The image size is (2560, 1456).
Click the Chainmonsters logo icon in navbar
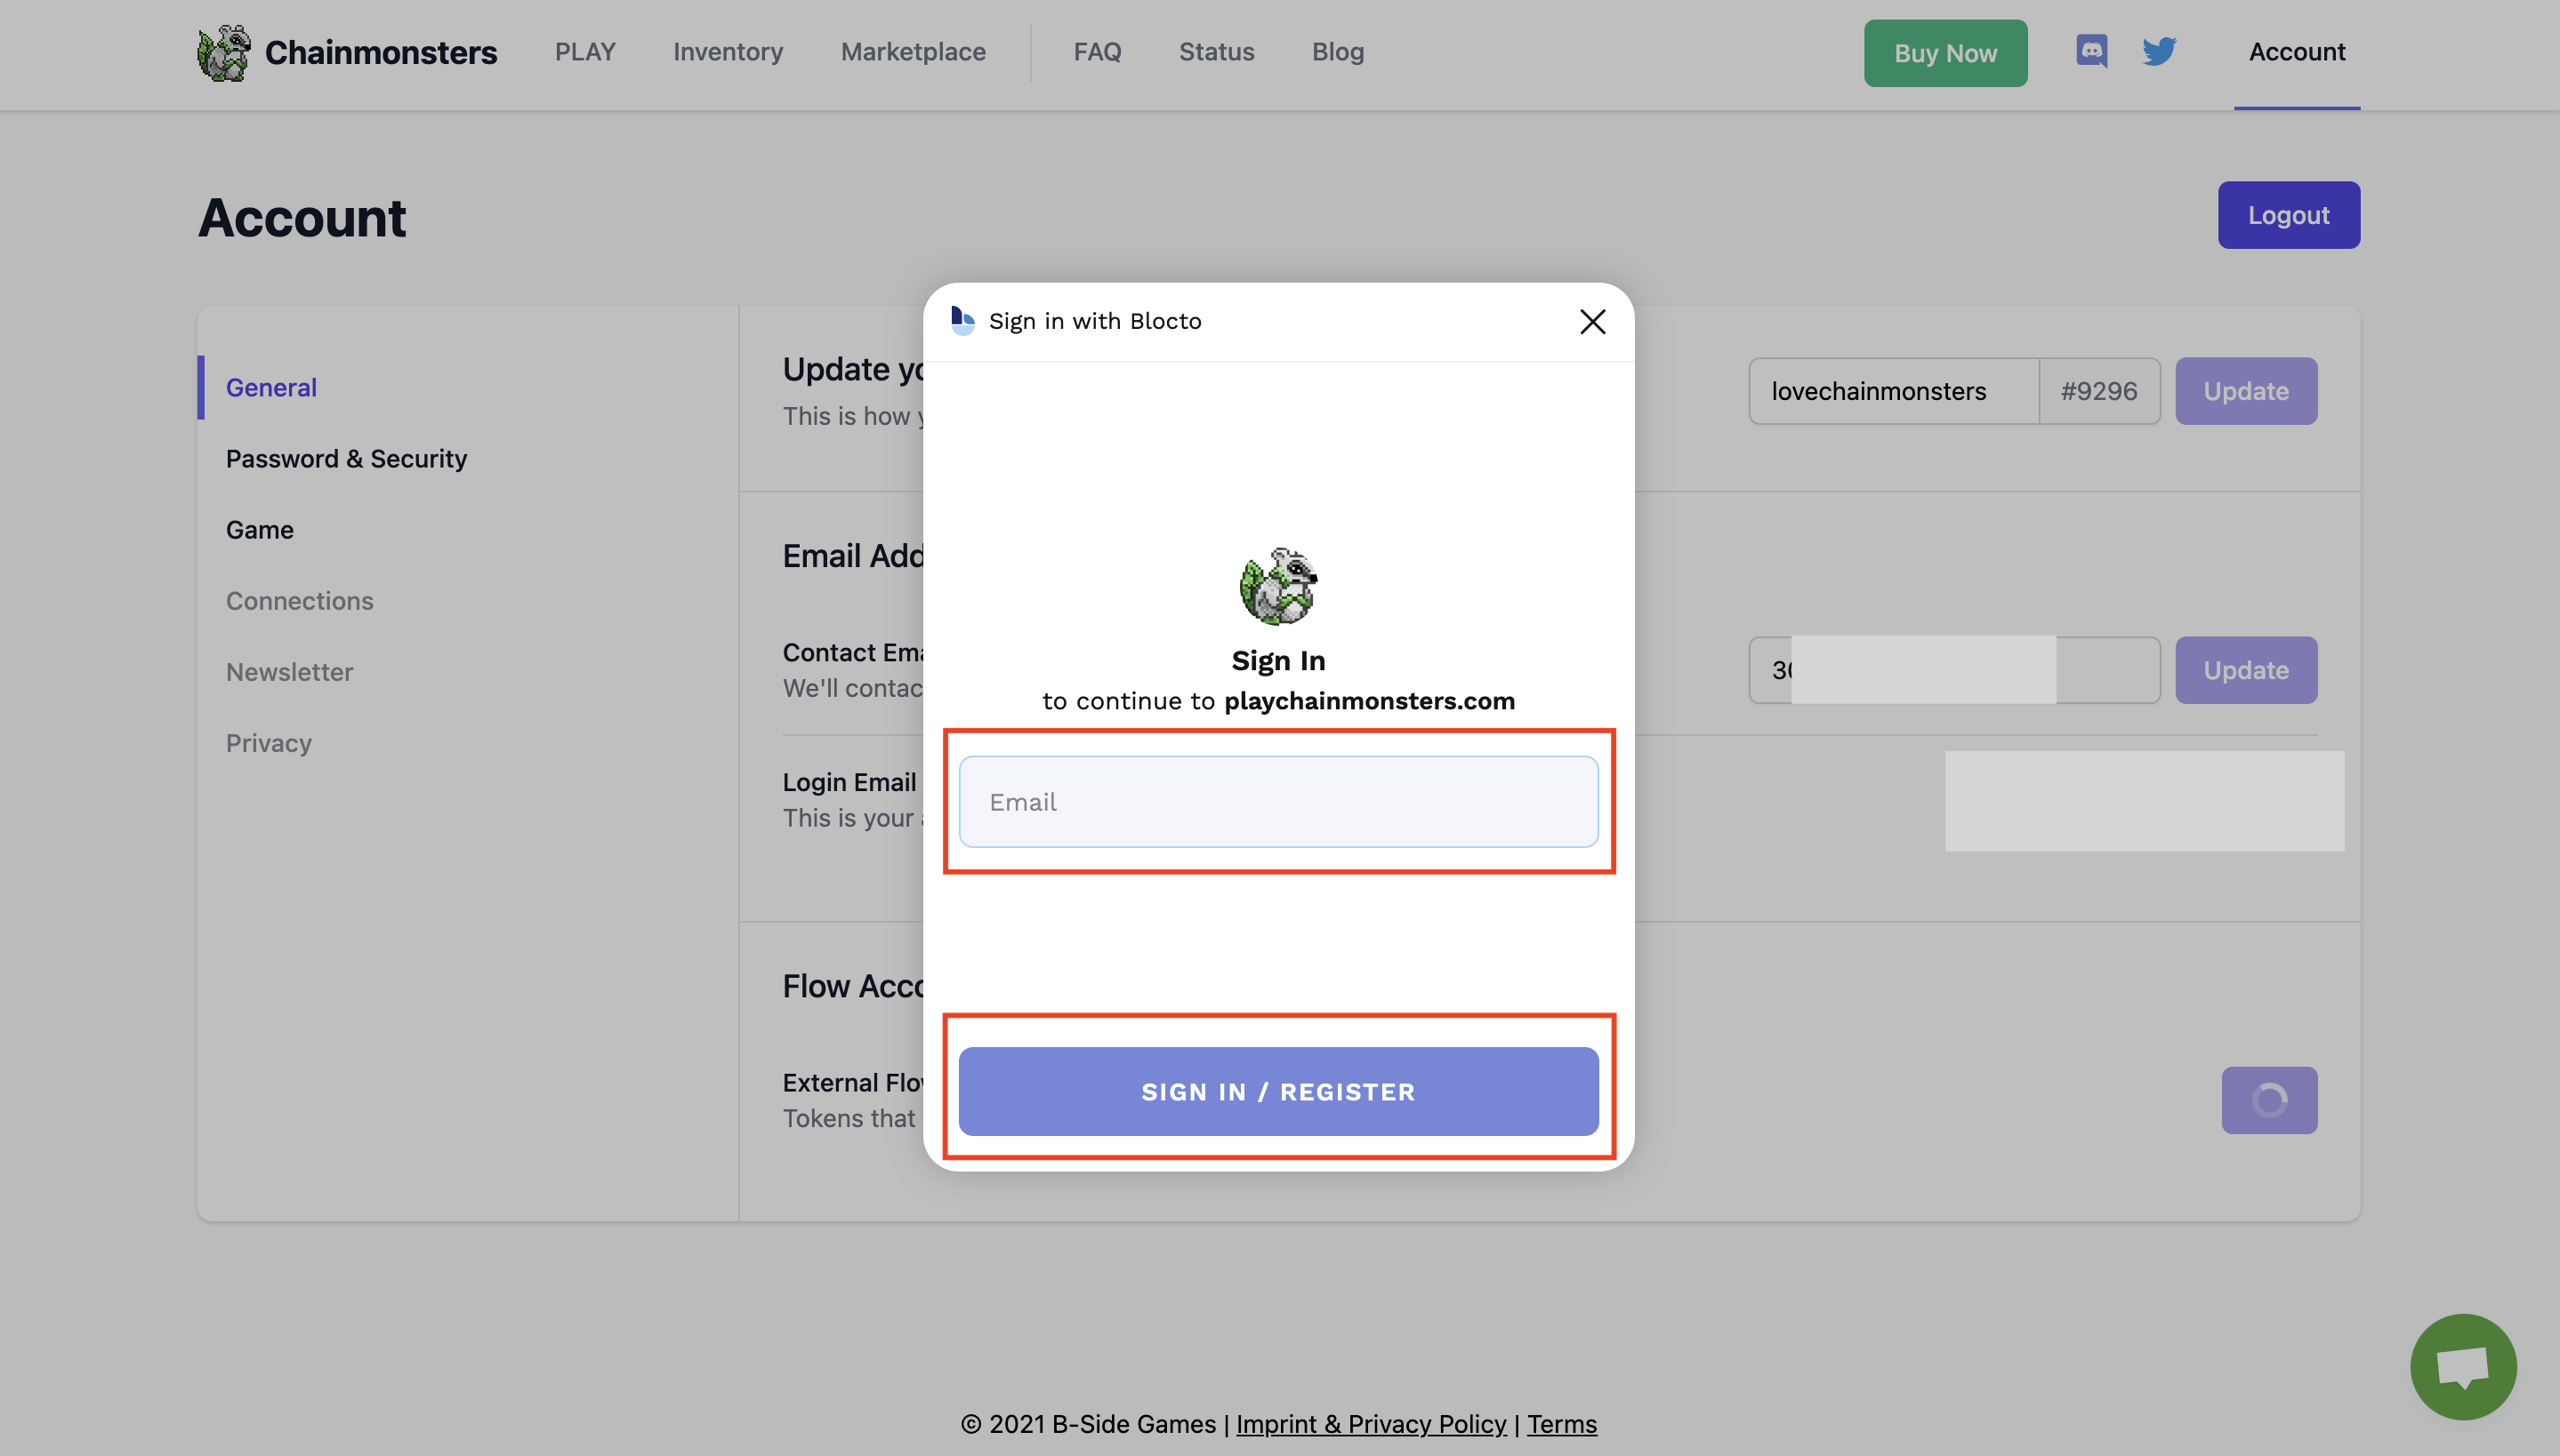pyautogui.click(x=224, y=52)
